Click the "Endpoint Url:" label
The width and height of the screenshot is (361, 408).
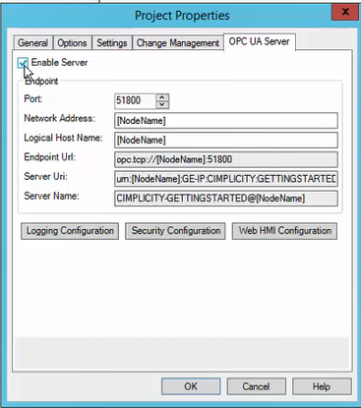tap(49, 157)
